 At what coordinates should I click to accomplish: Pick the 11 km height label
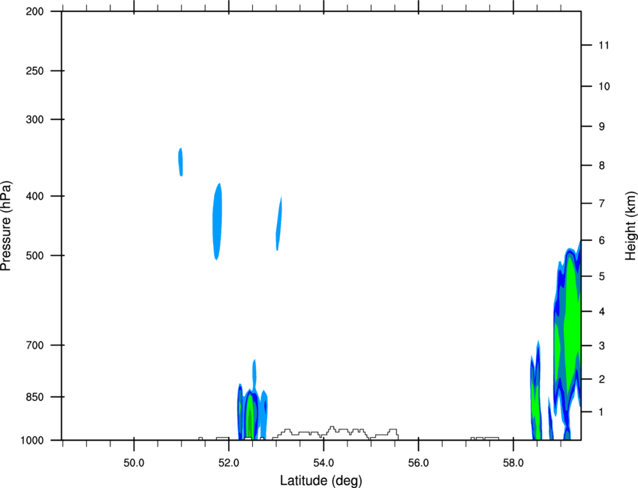coord(603,45)
